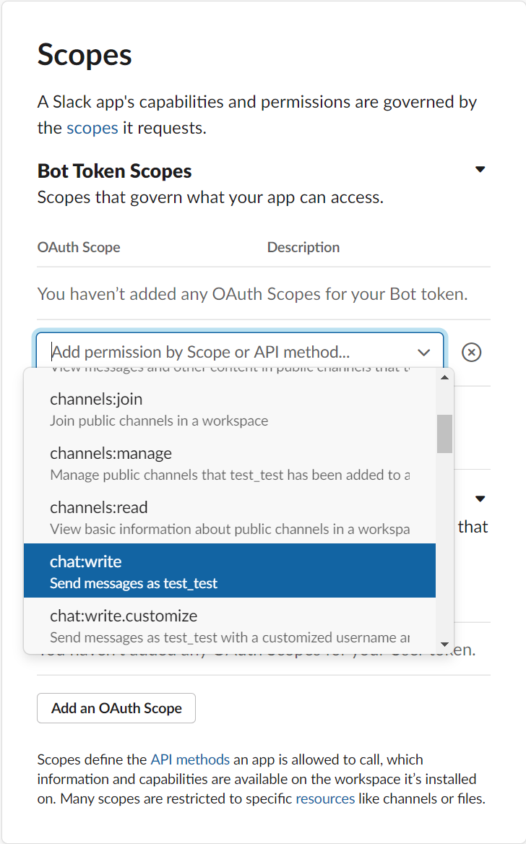526x844 pixels.
Task: Click the dropdown list scroll up arrow
Action: (x=444, y=377)
